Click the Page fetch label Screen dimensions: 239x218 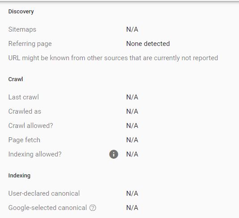(24, 140)
